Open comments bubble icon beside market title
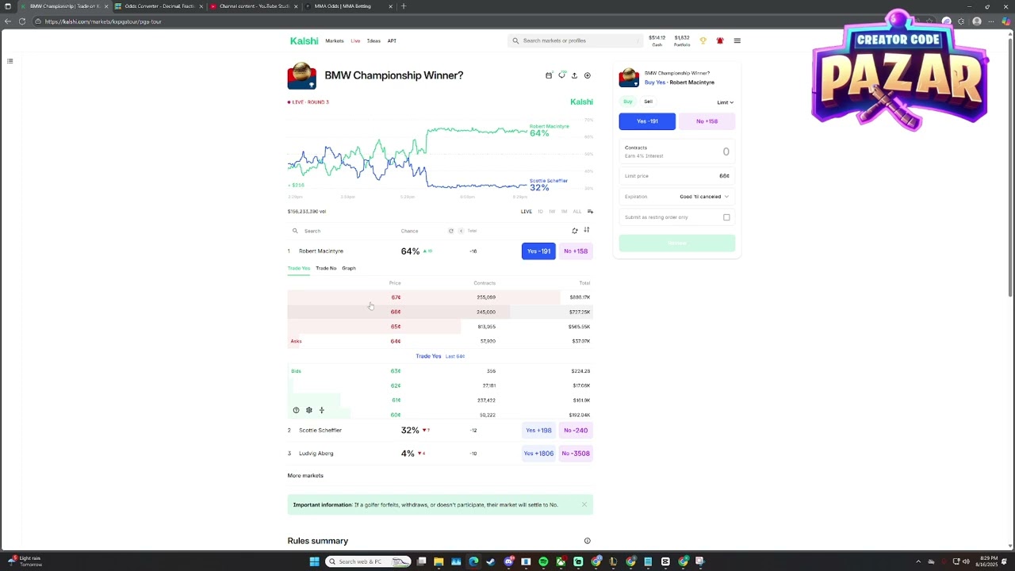Viewport: 1015px width, 571px height. click(561, 75)
